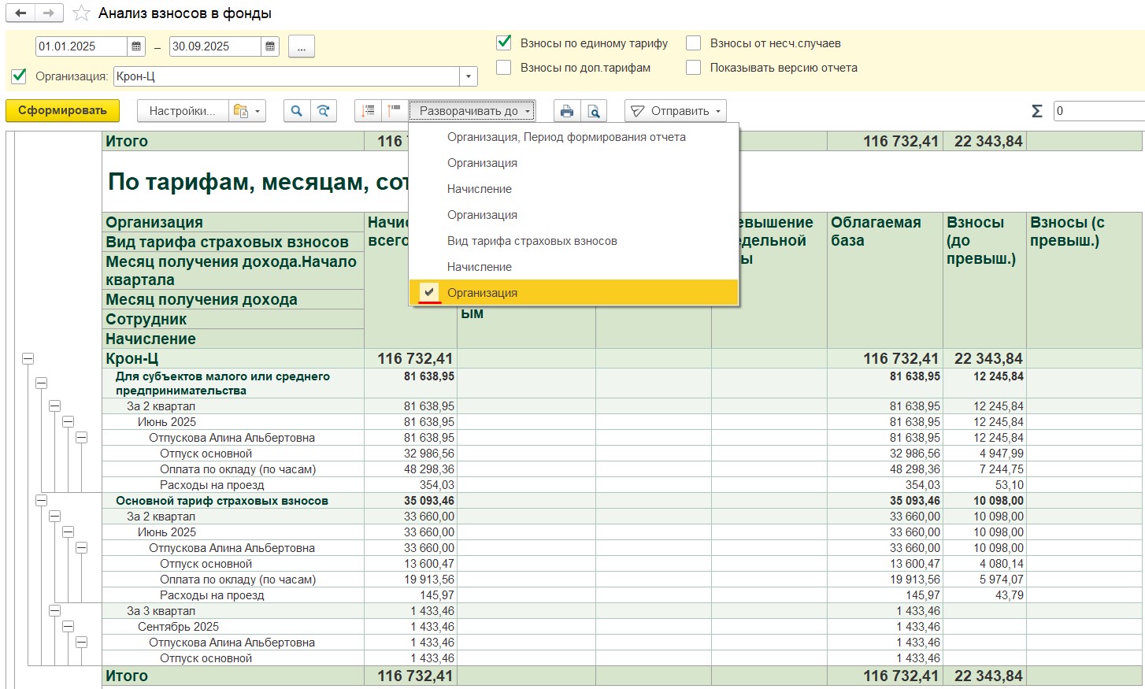1145x689 pixels.
Task: Enable Взносы по доп.тарифам checkbox
Action: [x=504, y=68]
